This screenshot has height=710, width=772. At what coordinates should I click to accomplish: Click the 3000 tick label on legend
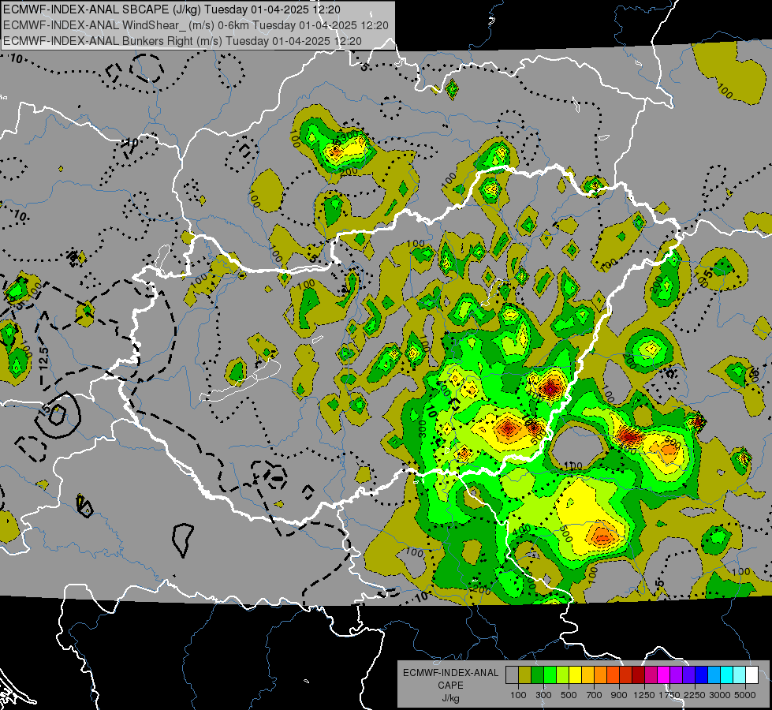[720, 695]
